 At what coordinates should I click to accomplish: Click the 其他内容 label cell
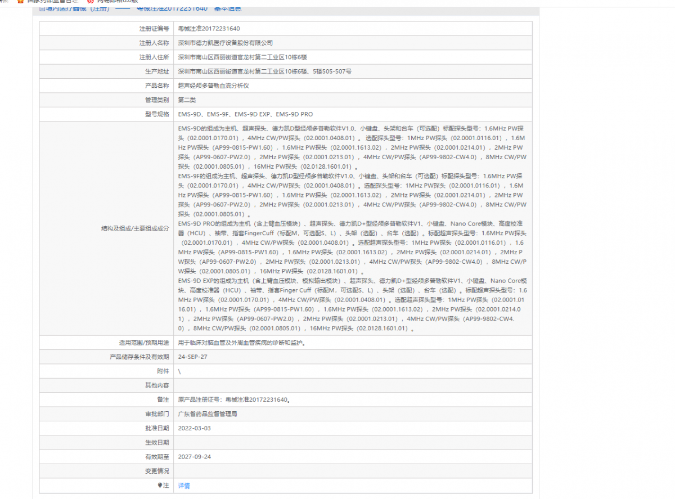click(106, 385)
